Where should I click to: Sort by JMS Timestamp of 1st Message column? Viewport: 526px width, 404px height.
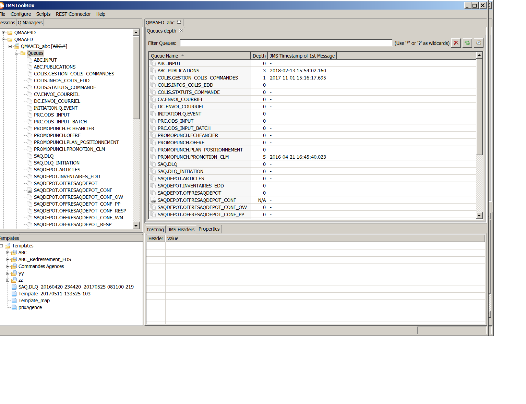click(302, 56)
